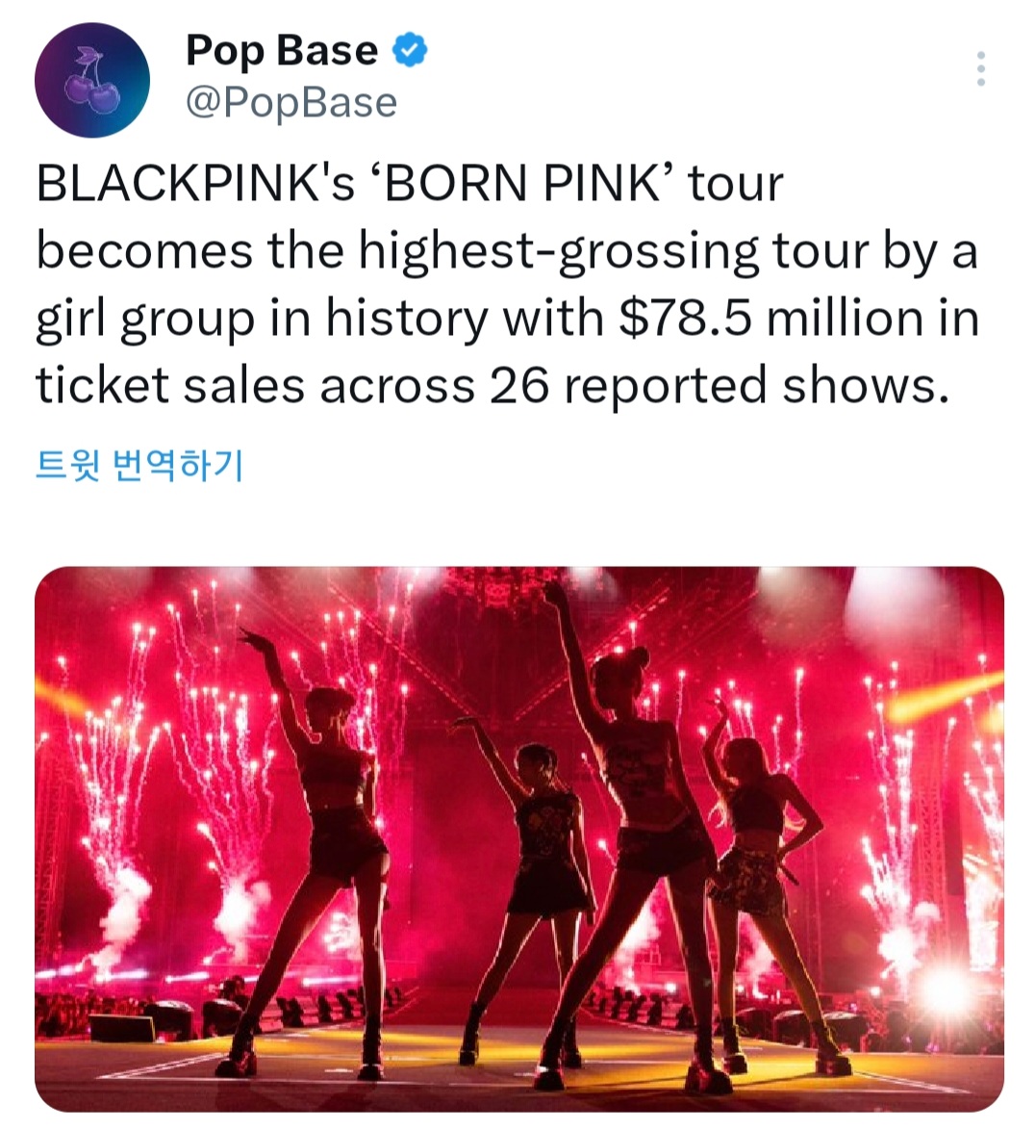The image size is (1035, 1130).
Task: Click 'BORN PINK' text in tweet
Action: [522, 183]
